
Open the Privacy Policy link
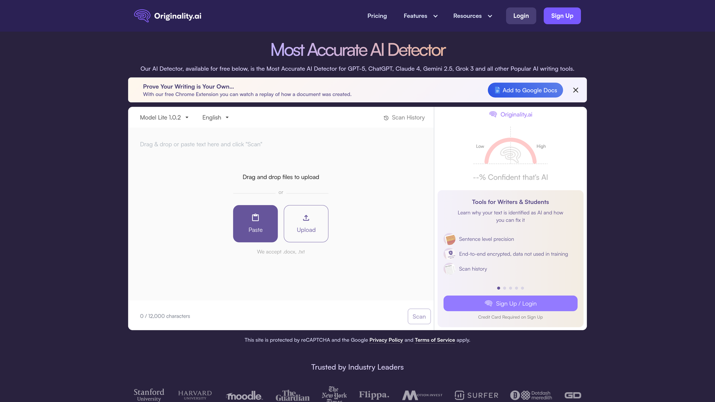[x=386, y=340]
